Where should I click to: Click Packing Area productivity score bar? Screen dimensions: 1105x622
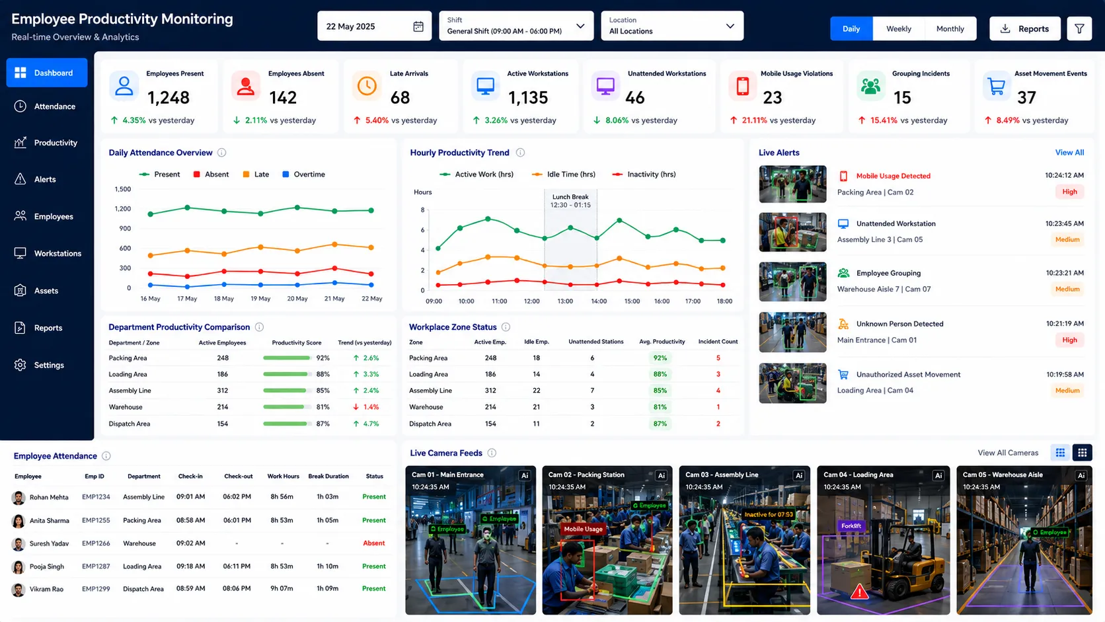tap(287, 358)
